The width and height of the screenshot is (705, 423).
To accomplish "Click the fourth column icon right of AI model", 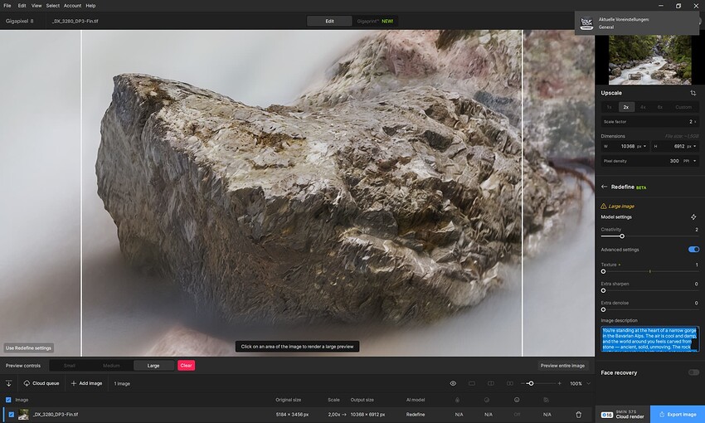I will (546, 400).
